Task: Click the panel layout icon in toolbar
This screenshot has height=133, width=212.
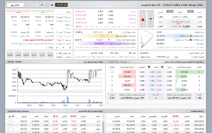Action: [x=47, y=5]
